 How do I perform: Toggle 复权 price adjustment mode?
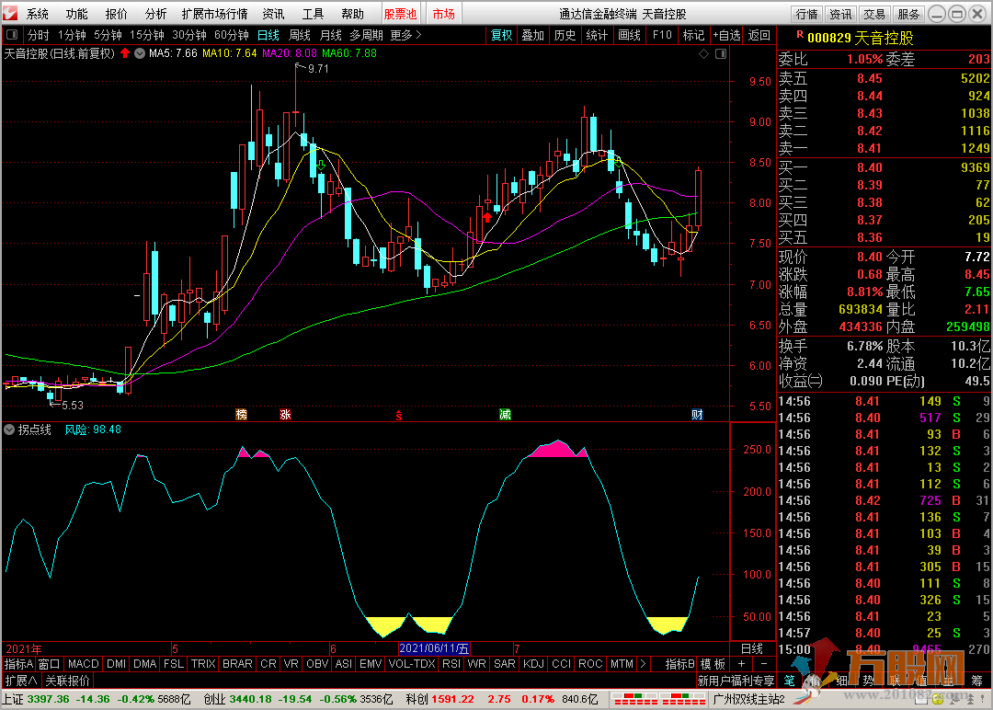[x=501, y=35]
